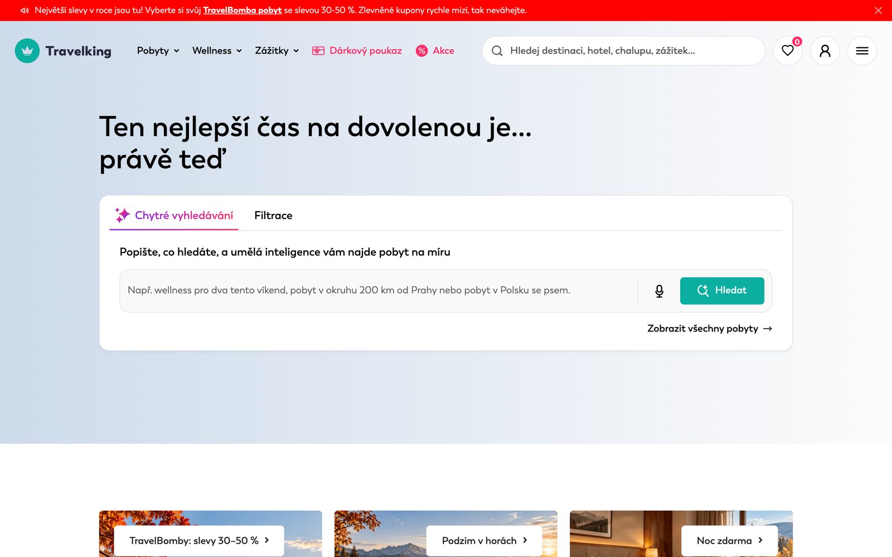
Task: Switch to the Chytré vyhledávání tab
Action: (174, 216)
